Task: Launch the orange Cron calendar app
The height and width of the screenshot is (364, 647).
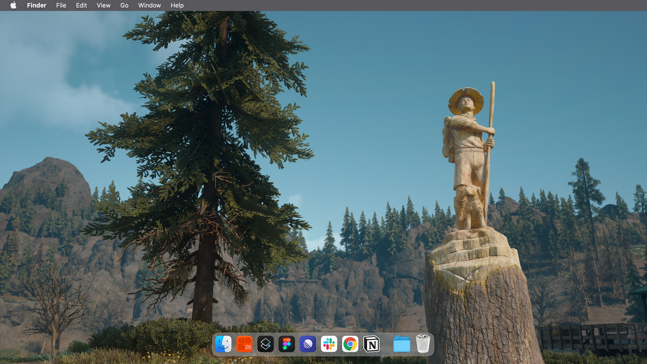Action: 244,344
